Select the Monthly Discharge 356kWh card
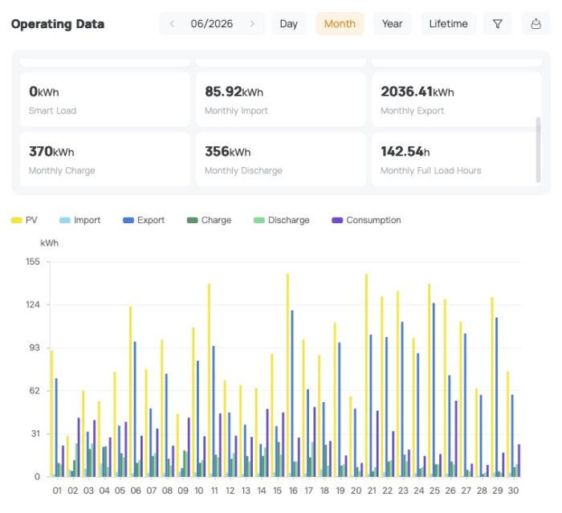This screenshot has height=513, width=562. pos(281,159)
